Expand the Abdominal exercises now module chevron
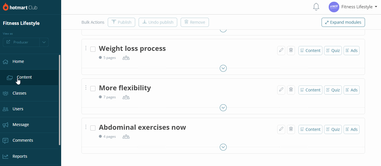The width and height of the screenshot is (381, 166). [223, 147]
